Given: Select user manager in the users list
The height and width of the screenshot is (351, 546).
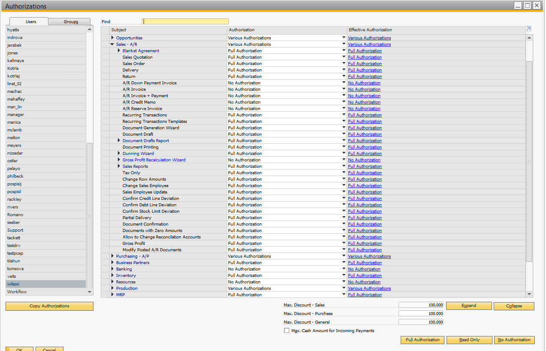Looking at the screenshot, I should tap(16, 115).
